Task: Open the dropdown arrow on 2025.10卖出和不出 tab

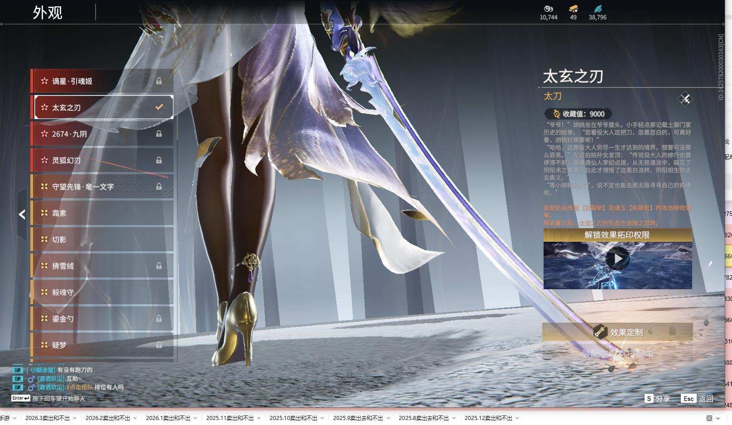Action: pyautogui.click(x=322, y=418)
